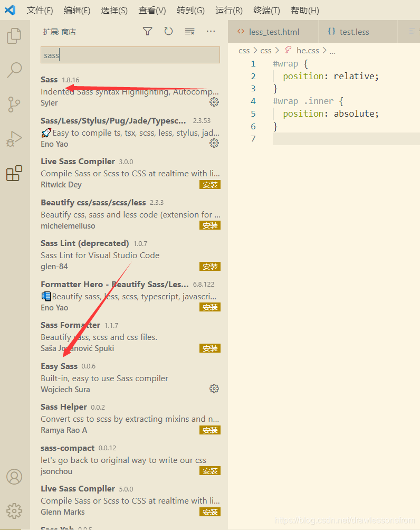Open the Search view in activity bar
Image resolution: width=420 pixels, height=530 pixels.
pyautogui.click(x=14, y=70)
